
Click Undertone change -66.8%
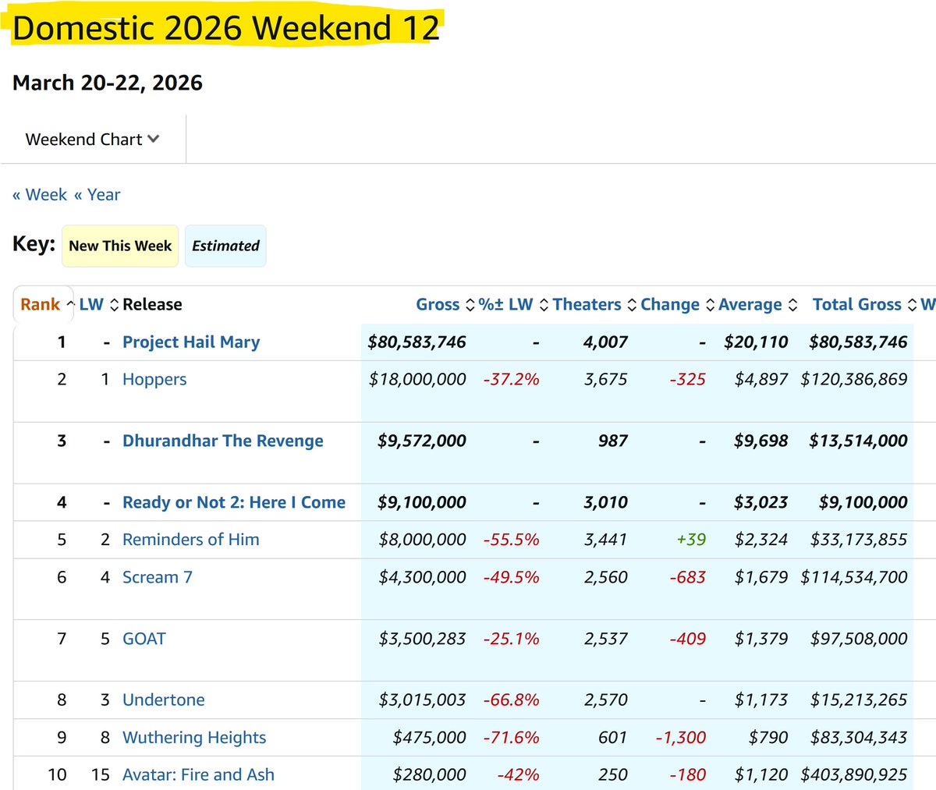point(511,700)
